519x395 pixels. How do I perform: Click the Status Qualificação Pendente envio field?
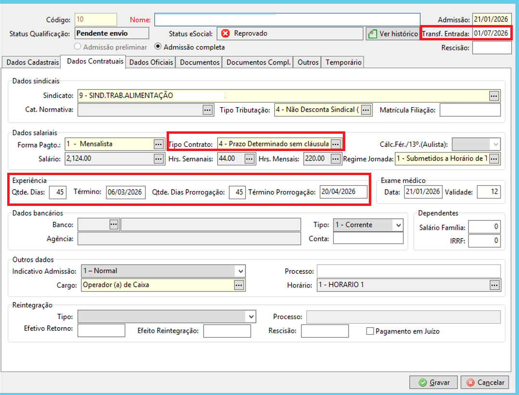coord(112,33)
